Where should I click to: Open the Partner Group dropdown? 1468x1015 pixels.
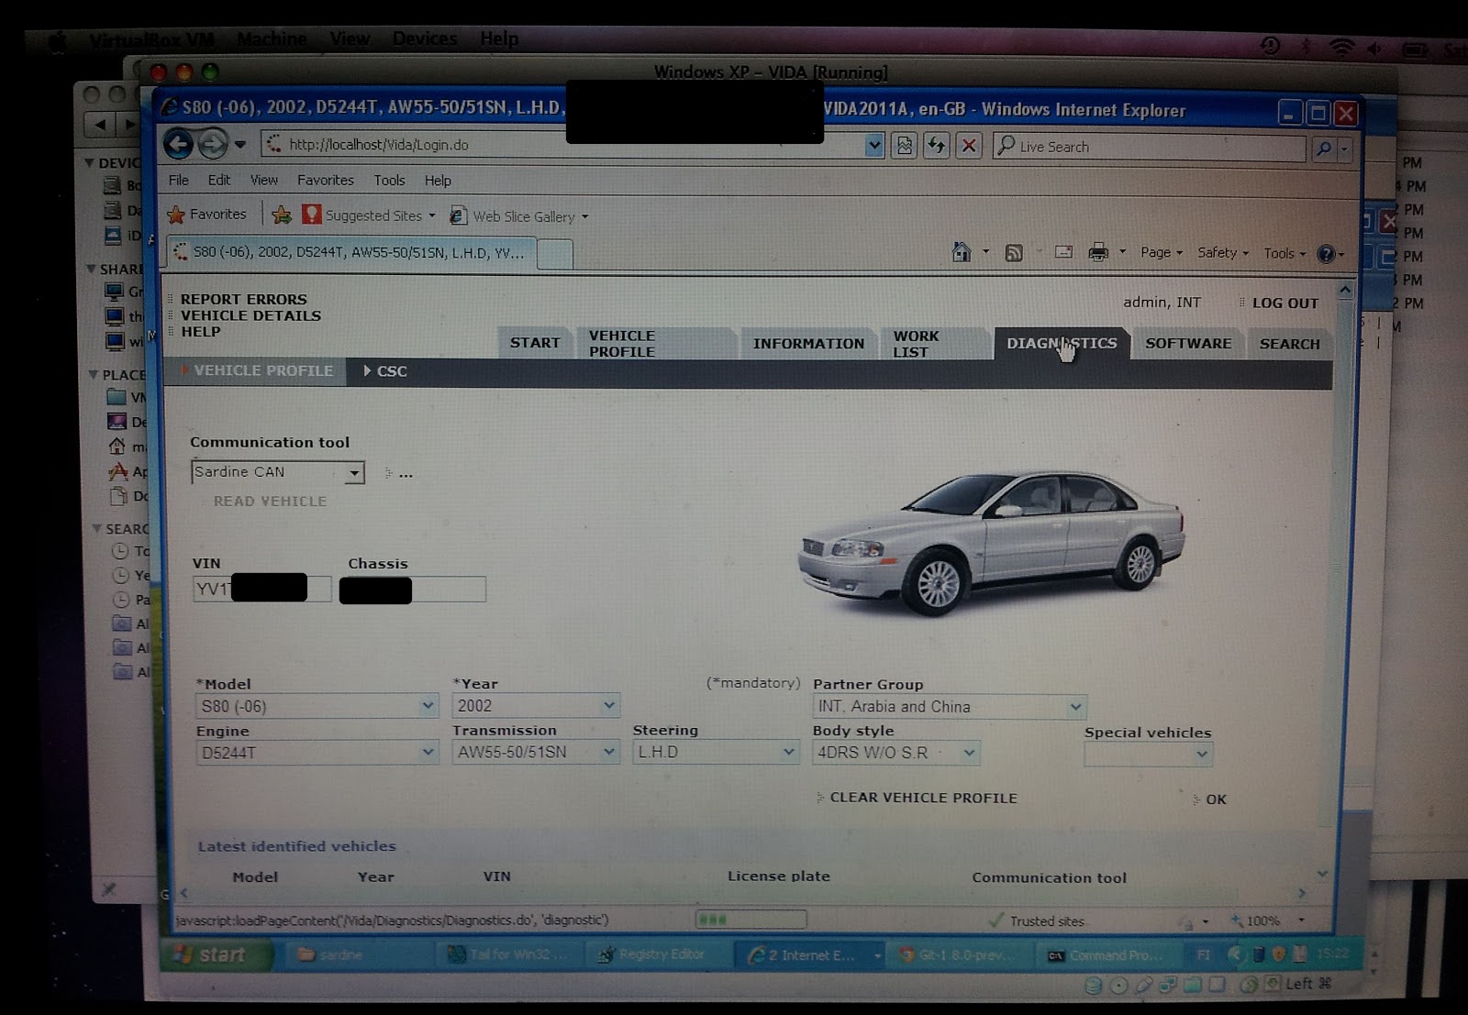coord(950,707)
